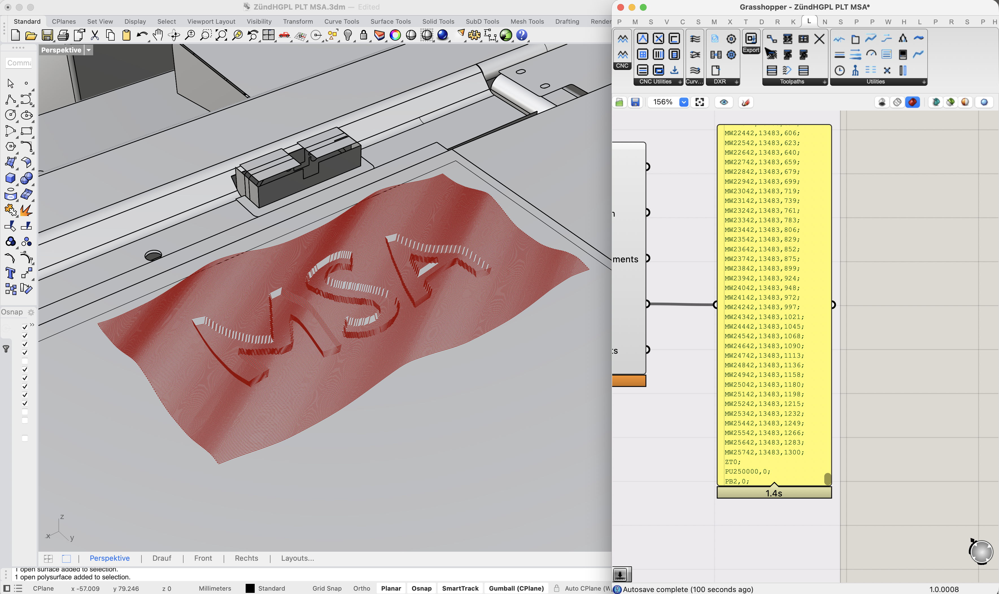The height and width of the screenshot is (594, 999).
Task: Click Grasshopper zoom extents frame icon
Action: (x=700, y=102)
